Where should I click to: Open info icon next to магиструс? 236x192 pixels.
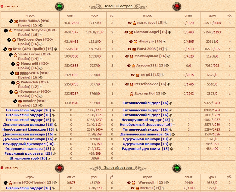click(166, 23)
